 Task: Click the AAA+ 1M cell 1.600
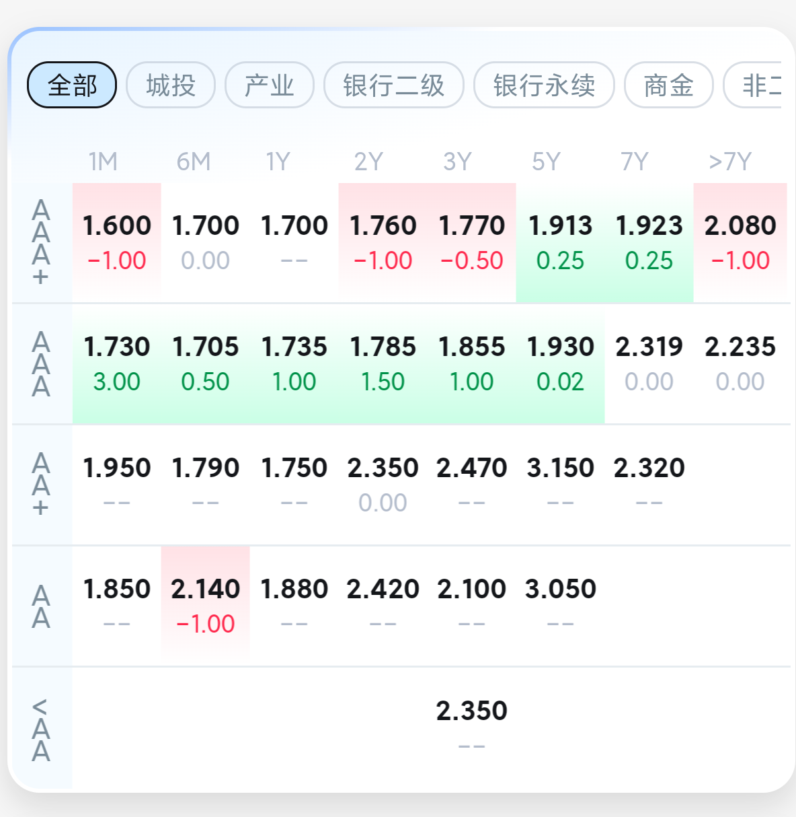pos(117,242)
